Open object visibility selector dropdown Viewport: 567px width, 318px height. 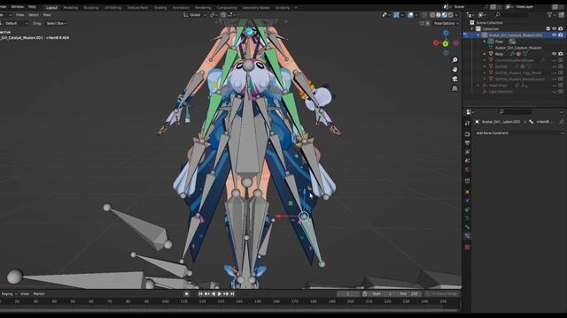pos(386,15)
